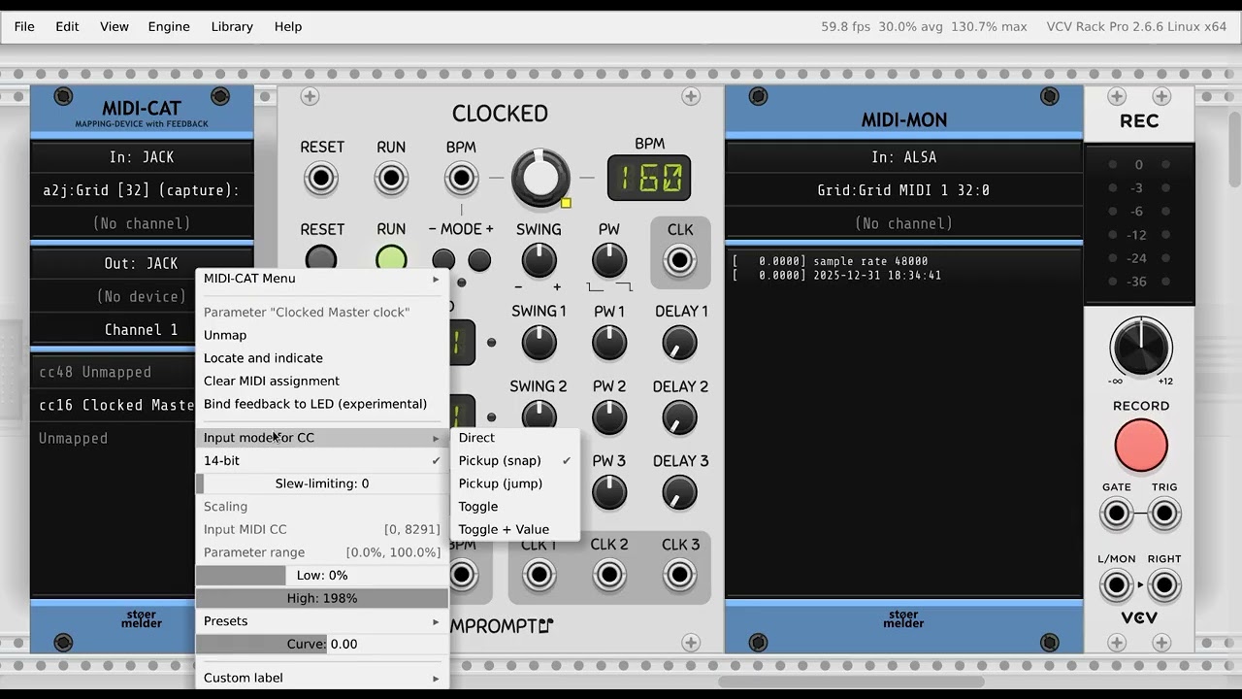1242x699 pixels.
Task: Open MIDI-MON 'In: ALSA' driver dropdown
Action: coord(904,157)
